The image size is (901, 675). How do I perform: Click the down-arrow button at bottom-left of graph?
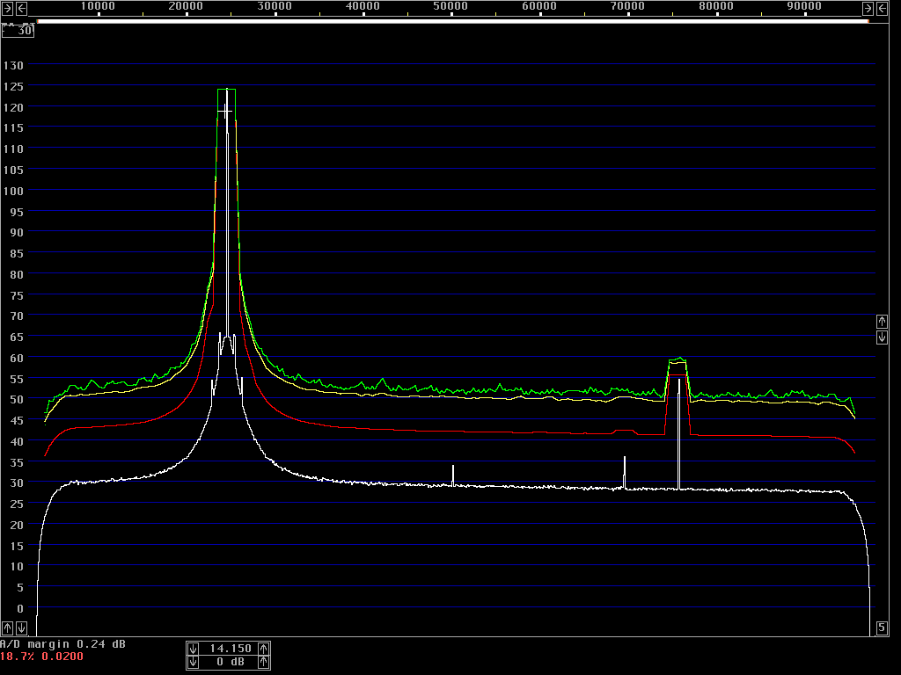(21, 628)
